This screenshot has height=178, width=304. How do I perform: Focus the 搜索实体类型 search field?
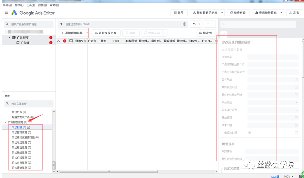click(x=29, y=104)
